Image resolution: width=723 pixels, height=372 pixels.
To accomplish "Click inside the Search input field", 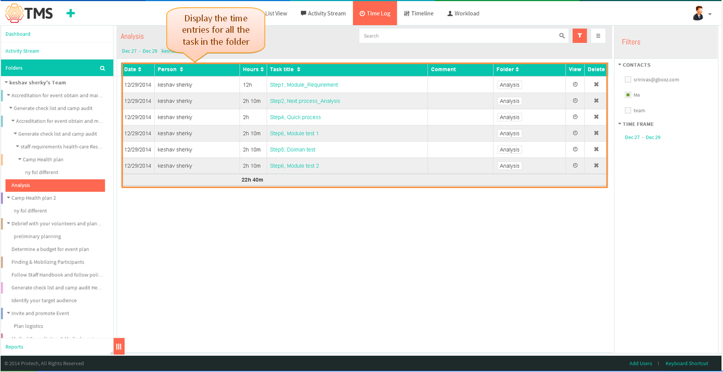I will (459, 36).
